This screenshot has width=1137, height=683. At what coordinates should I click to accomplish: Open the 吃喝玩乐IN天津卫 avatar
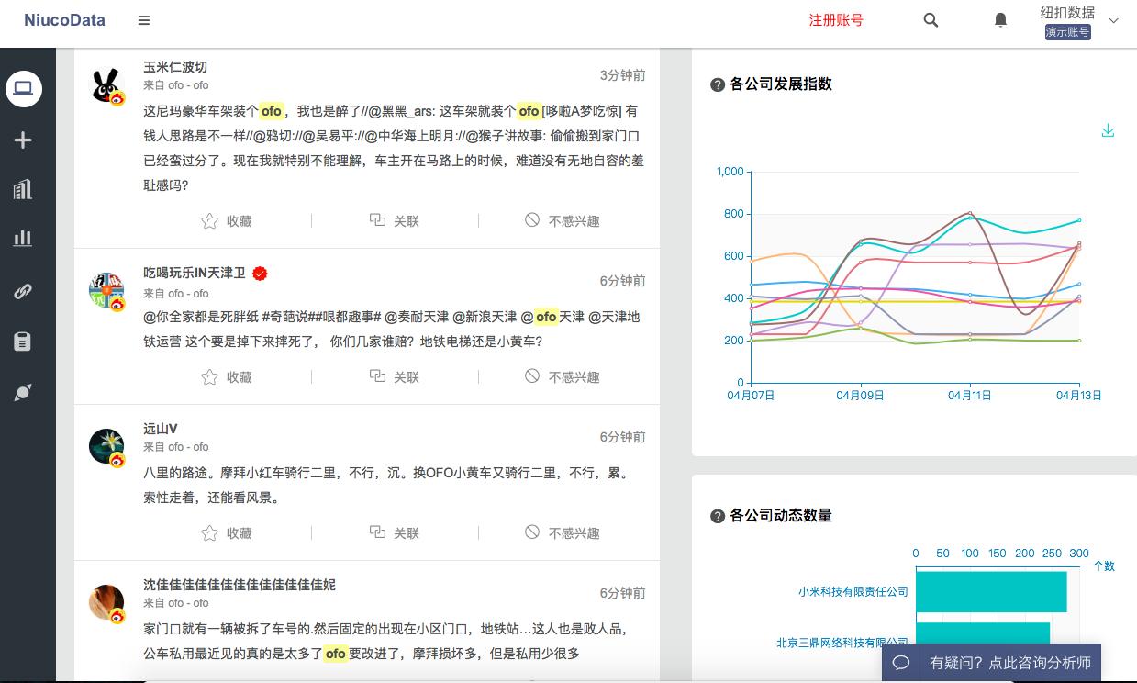(106, 290)
